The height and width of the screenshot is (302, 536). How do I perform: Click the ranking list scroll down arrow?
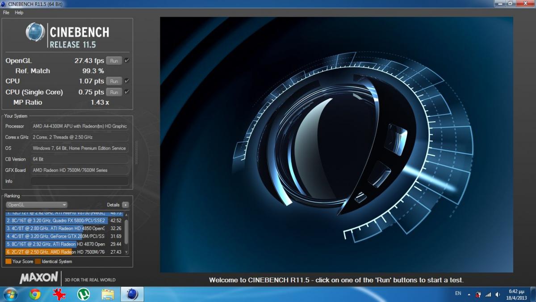point(126,253)
